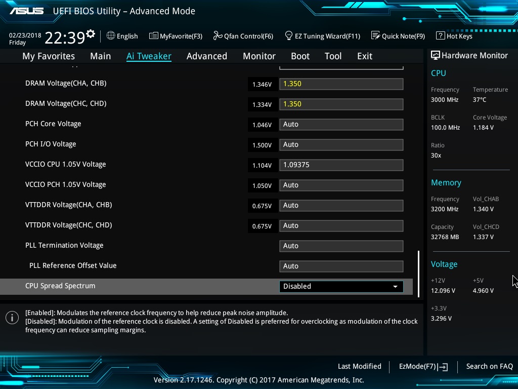518x389 pixels.
Task: Click the 3200 MHz memory frequency value
Action: point(444,209)
